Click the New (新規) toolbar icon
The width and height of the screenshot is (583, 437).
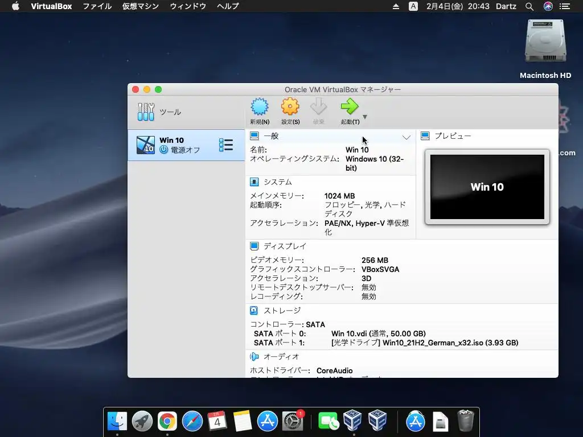[x=260, y=107]
